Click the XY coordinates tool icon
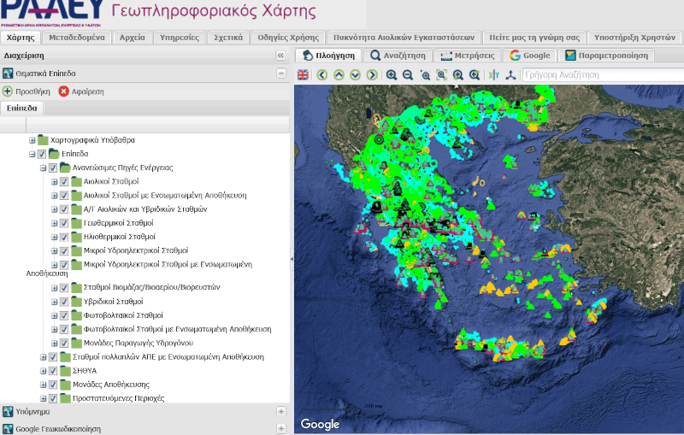The height and width of the screenshot is (435, 684). coord(493,75)
